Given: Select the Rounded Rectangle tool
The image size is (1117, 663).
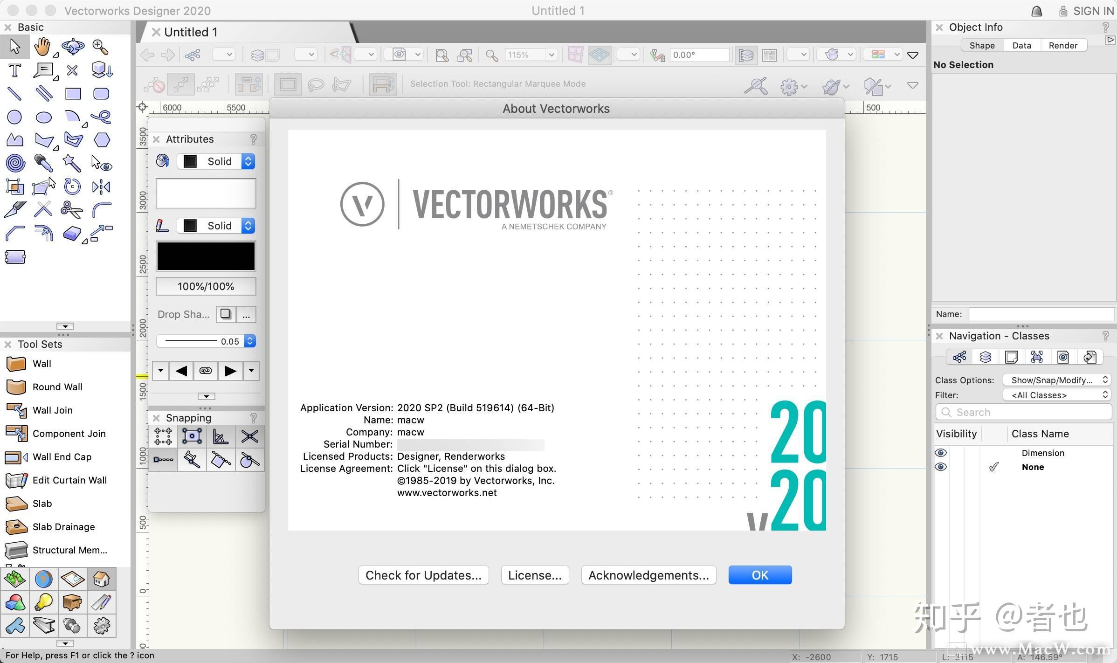Looking at the screenshot, I should click(101, 94).
